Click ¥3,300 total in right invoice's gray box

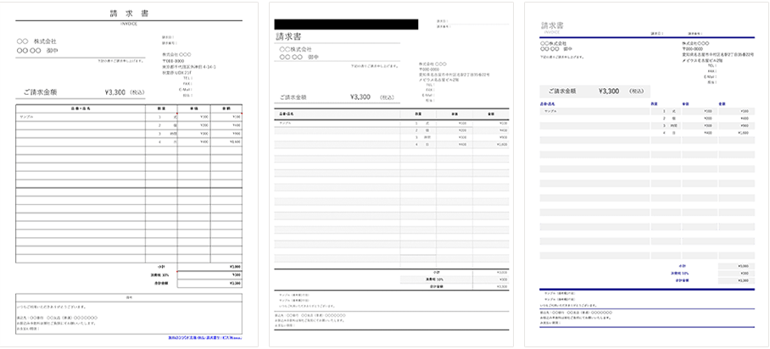click(609, 91)
